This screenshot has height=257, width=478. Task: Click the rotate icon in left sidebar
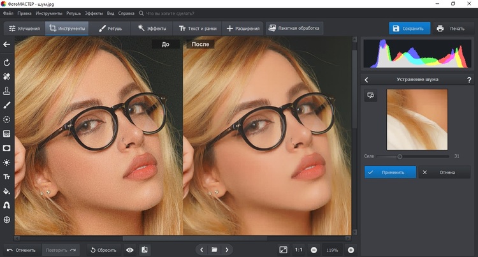(x=7, y=62)
